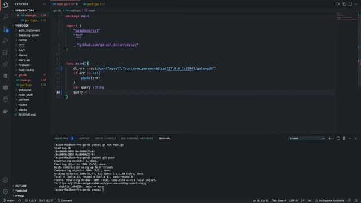This screenshot has height=203, width=361.
Task: Open feedback icon in status bar
Action: (x=349, y=201)
